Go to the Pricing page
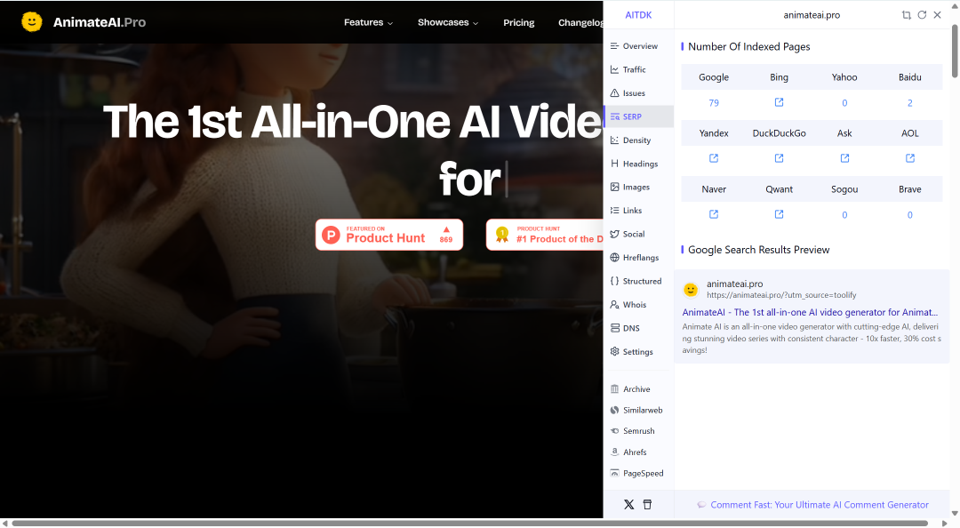 tap(518, 22)
